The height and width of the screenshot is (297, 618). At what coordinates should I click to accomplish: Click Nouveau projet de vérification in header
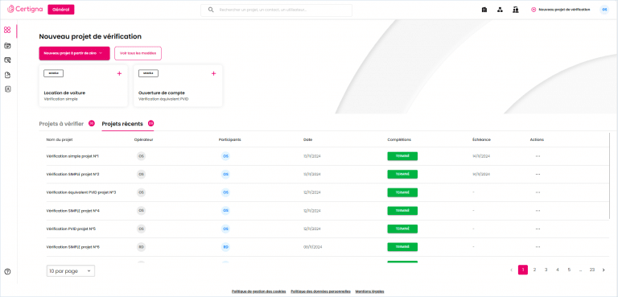point(560,10)
